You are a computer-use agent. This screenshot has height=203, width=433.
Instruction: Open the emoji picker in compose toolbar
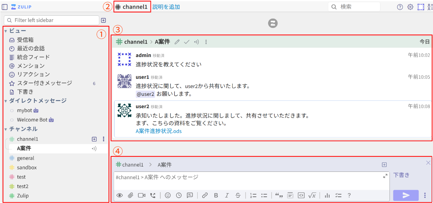click(168, 195)
